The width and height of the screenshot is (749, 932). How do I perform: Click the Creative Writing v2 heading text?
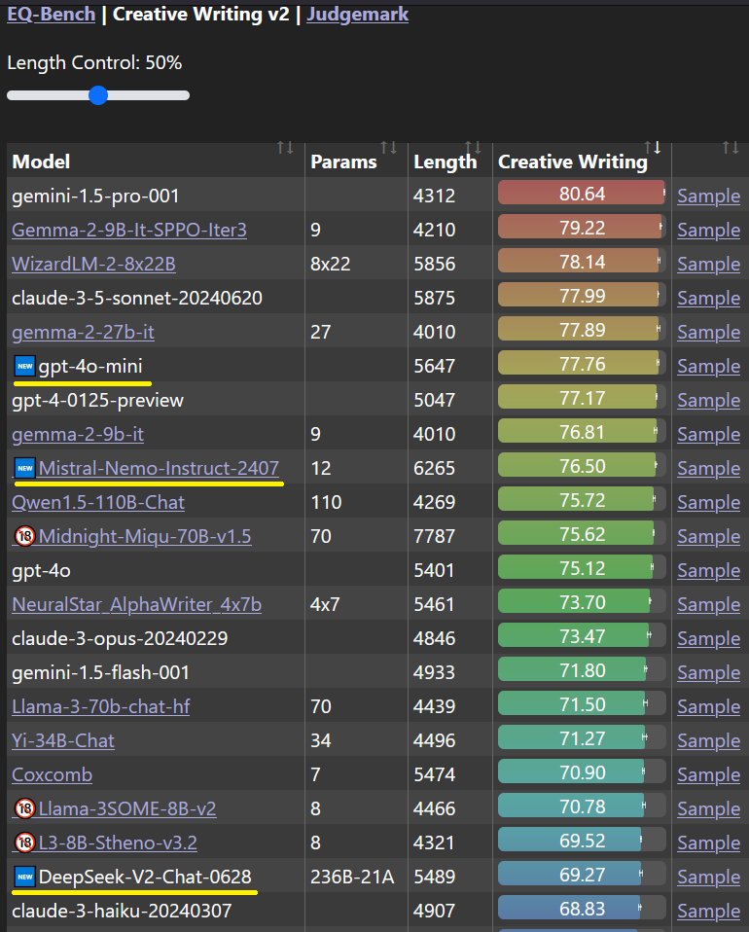click(201, 15)
